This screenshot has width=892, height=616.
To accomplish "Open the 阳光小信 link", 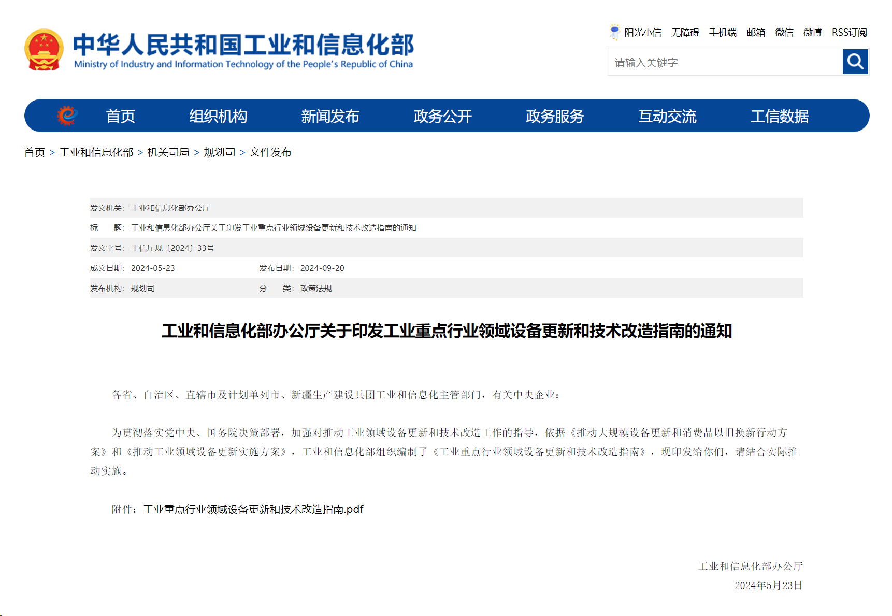I will (x=643, y=33).
